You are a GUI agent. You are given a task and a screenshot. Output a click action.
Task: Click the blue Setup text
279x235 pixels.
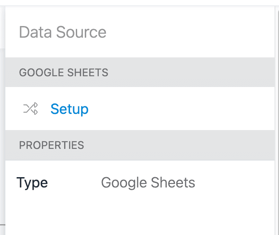(70, 109)
